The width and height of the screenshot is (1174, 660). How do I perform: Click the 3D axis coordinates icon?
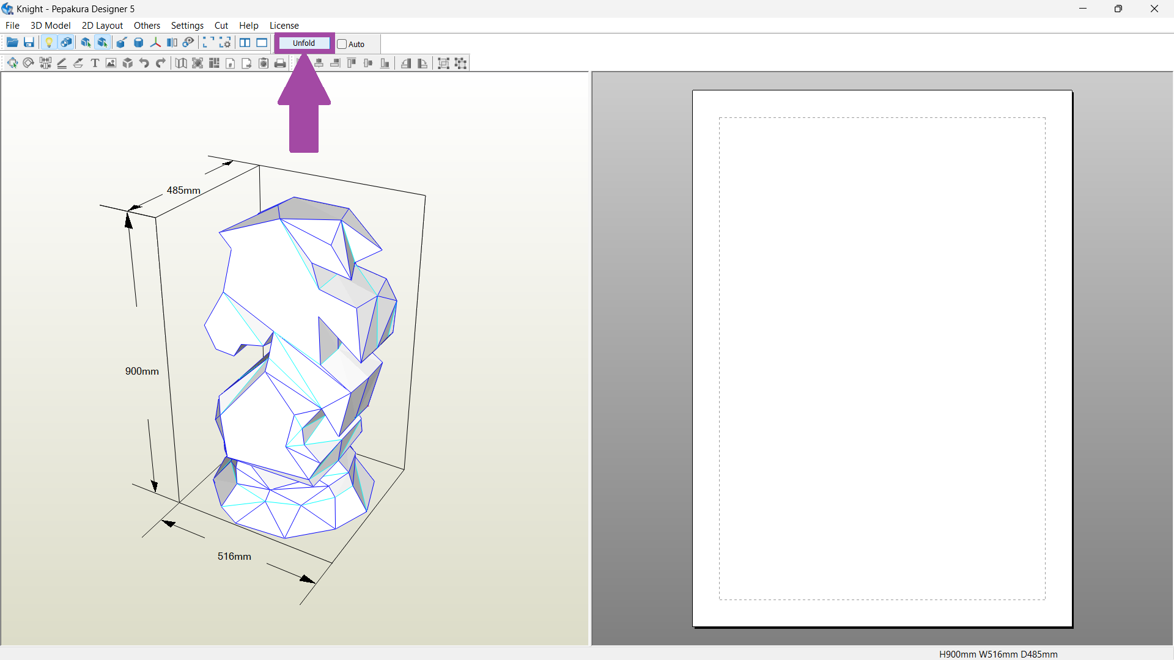click(155, 43)
